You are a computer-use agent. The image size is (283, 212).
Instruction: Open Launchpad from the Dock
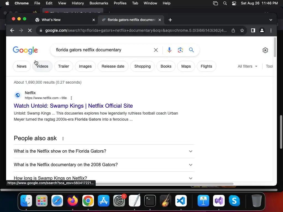(42, 201)
